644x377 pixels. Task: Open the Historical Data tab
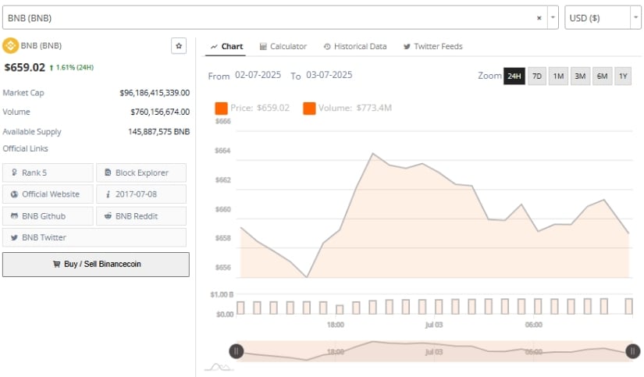click(x=355, y=46)
